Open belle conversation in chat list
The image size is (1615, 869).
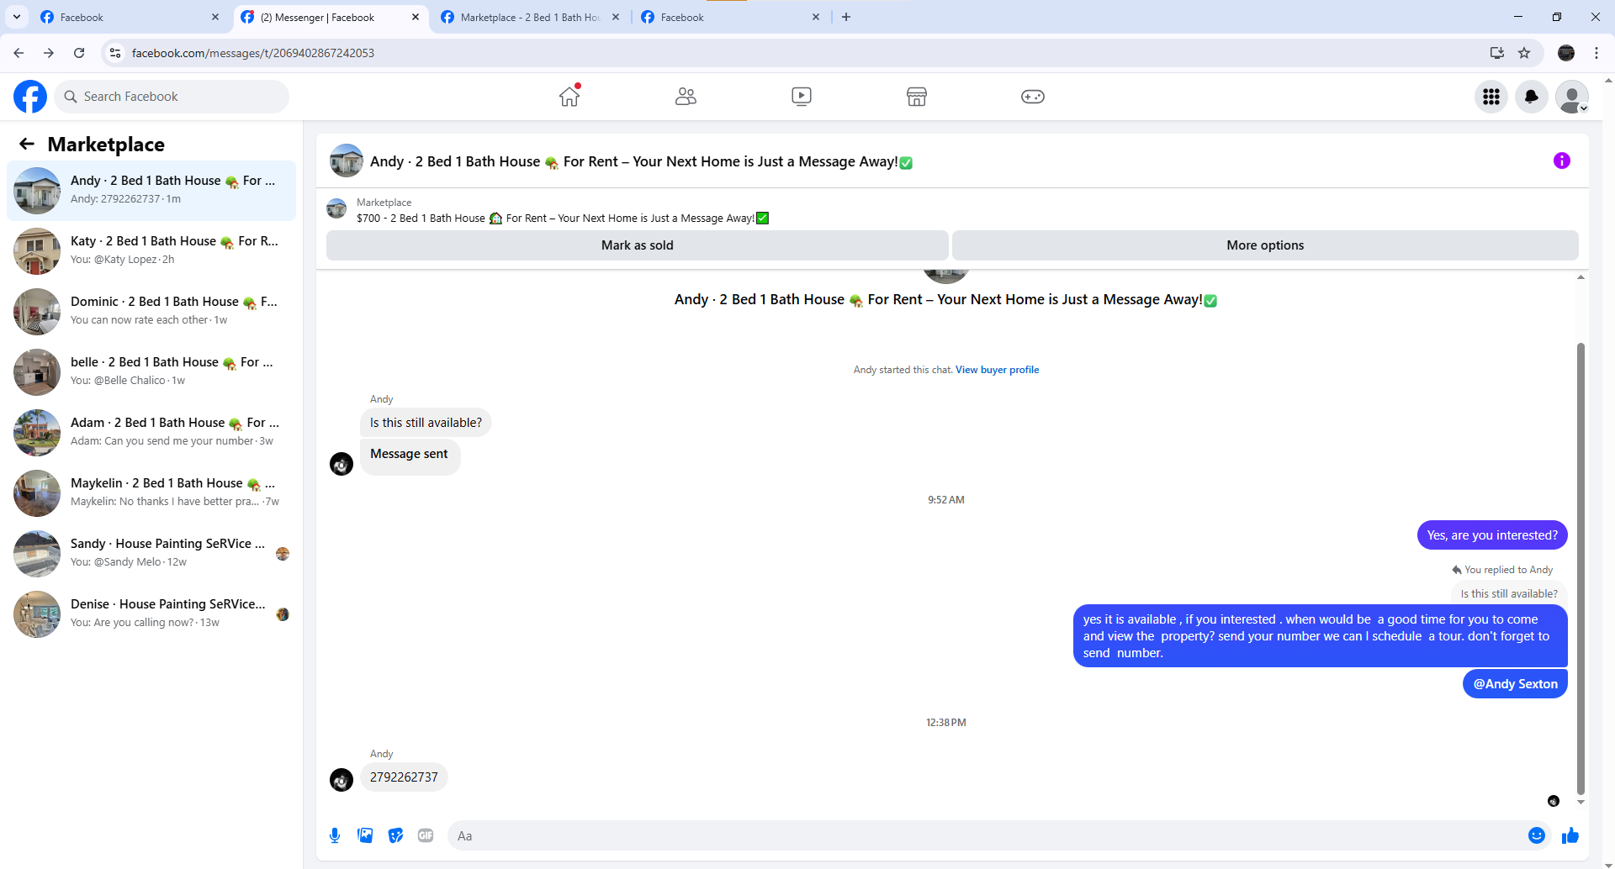(151, 372)
